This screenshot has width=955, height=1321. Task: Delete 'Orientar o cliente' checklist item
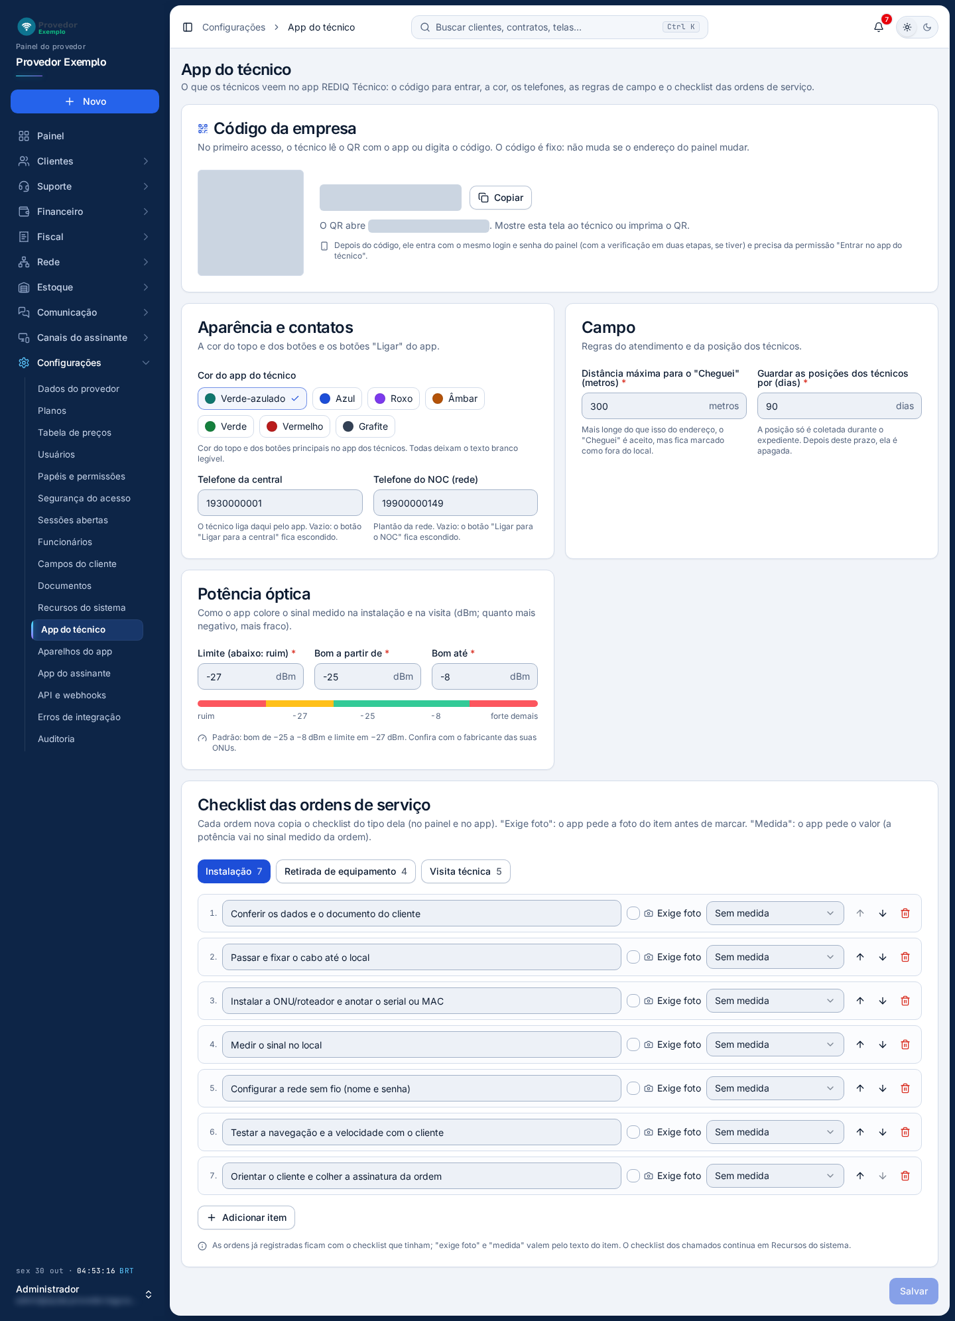pos(905,1176)
